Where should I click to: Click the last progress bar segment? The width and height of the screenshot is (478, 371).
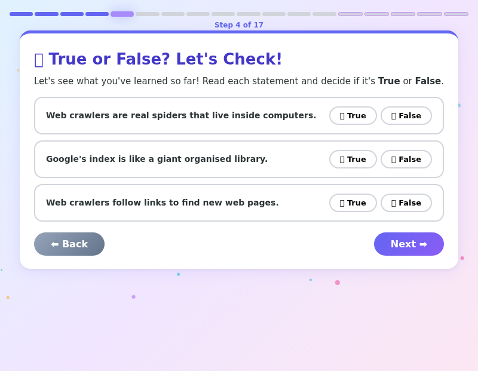pos(456,14)
